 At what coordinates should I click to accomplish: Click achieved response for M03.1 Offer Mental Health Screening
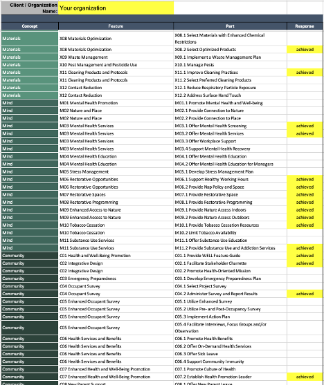tap(305, 126)
